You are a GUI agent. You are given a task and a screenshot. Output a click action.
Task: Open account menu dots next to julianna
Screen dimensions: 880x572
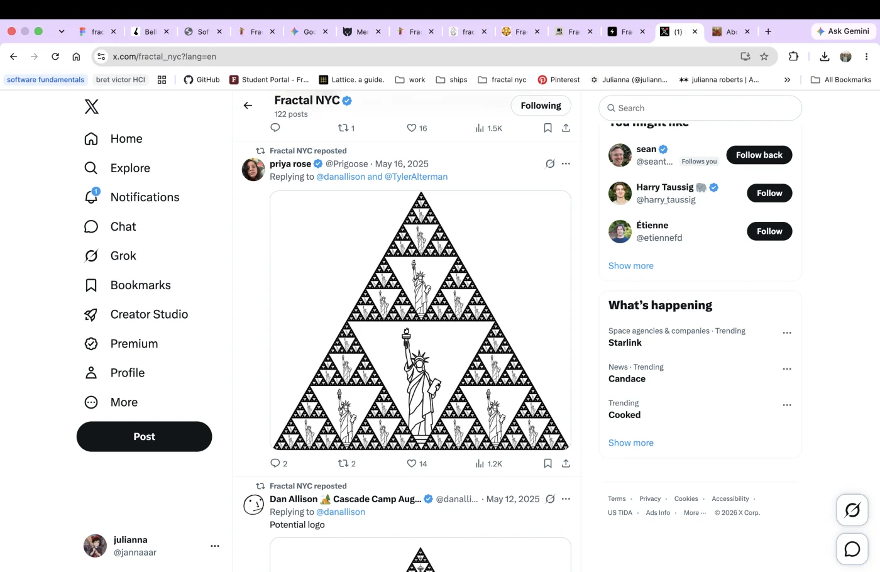click(x=215, y=546)
